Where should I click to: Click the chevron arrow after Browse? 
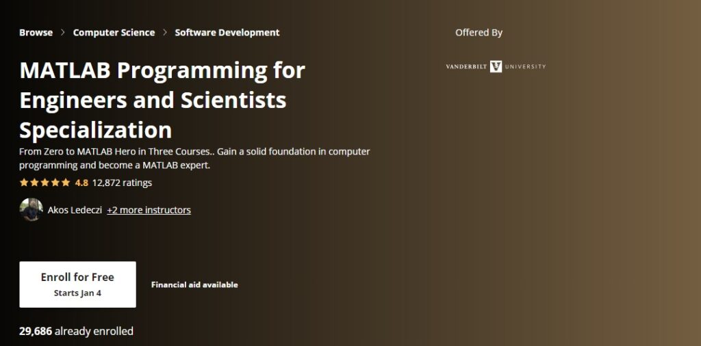tap(62, 33)
